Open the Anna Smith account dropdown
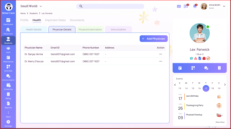 pos(224,6)
